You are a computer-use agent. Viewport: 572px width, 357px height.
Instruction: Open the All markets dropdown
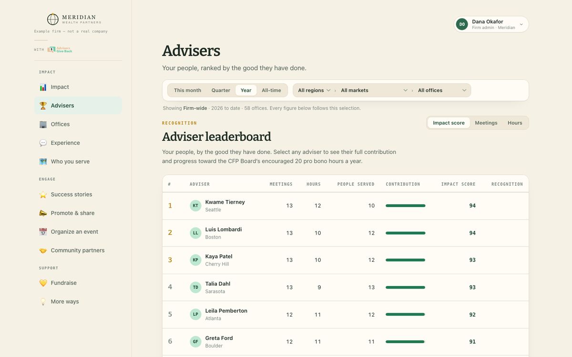click(374, 90)
